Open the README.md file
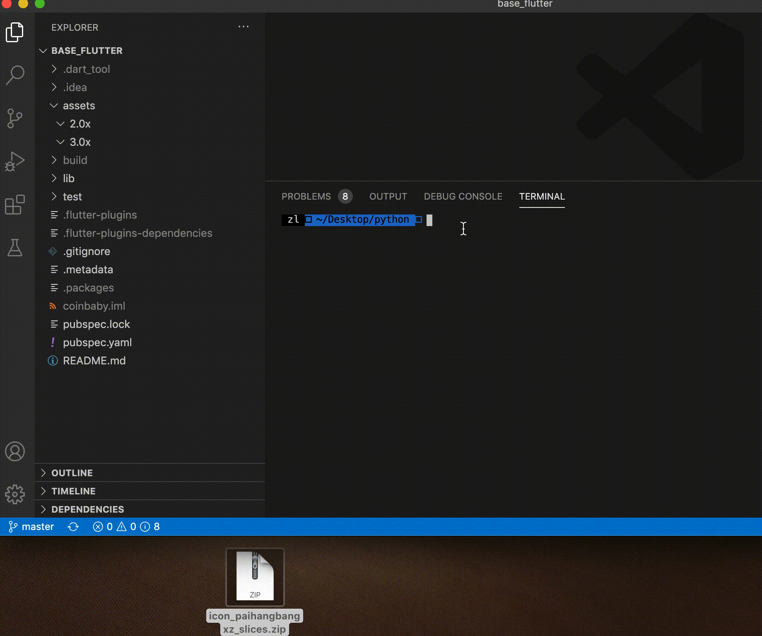 (x=150, y=361)
